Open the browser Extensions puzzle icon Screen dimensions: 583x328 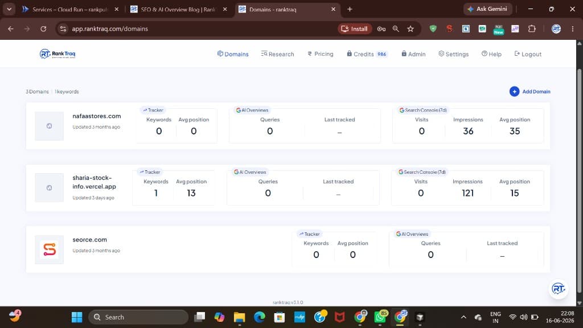(532, 28)
